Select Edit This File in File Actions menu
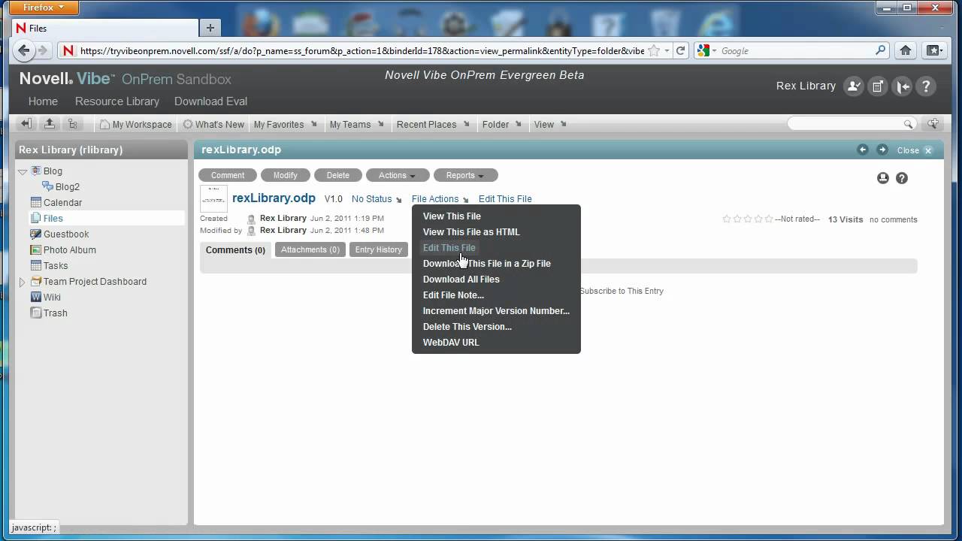This screenshot has width=962, height=541. pyautogui.click(x=449, y=247)
